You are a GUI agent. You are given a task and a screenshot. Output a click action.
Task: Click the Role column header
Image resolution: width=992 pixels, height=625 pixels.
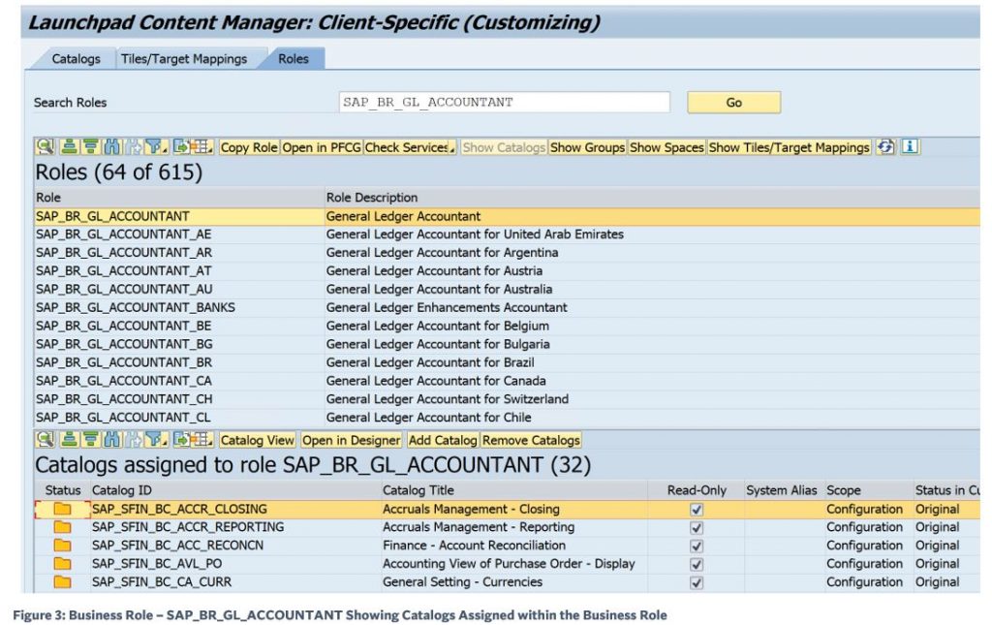pyautogui.click(x=178, y=198)
